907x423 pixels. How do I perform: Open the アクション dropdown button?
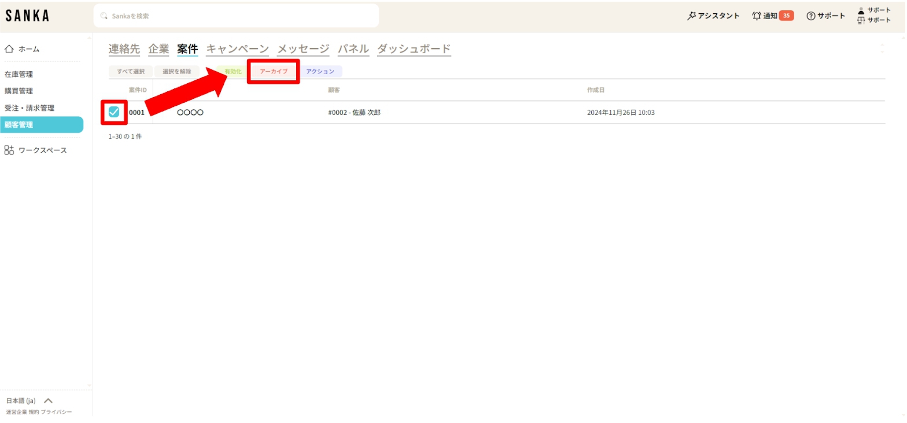tap(320, 71)
